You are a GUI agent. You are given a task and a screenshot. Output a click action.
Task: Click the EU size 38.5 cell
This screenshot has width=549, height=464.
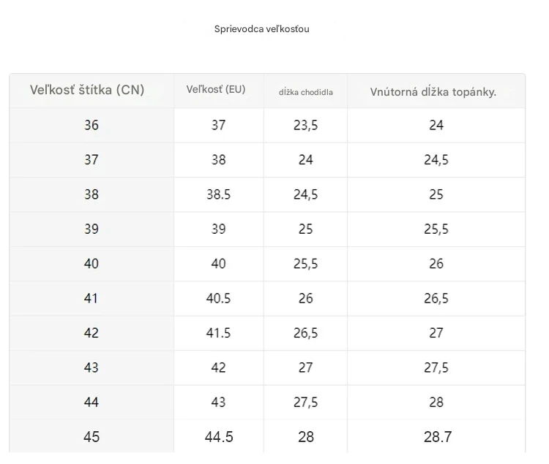tap(219, 194)
